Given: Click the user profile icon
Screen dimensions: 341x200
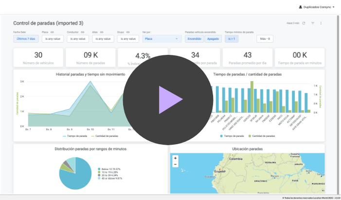Looking at the screenshot, I should pyautogui.click(x=301, y=7).
